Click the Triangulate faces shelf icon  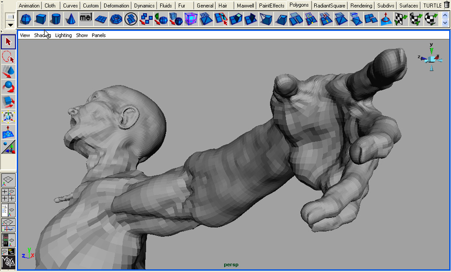tap(340, 19)
